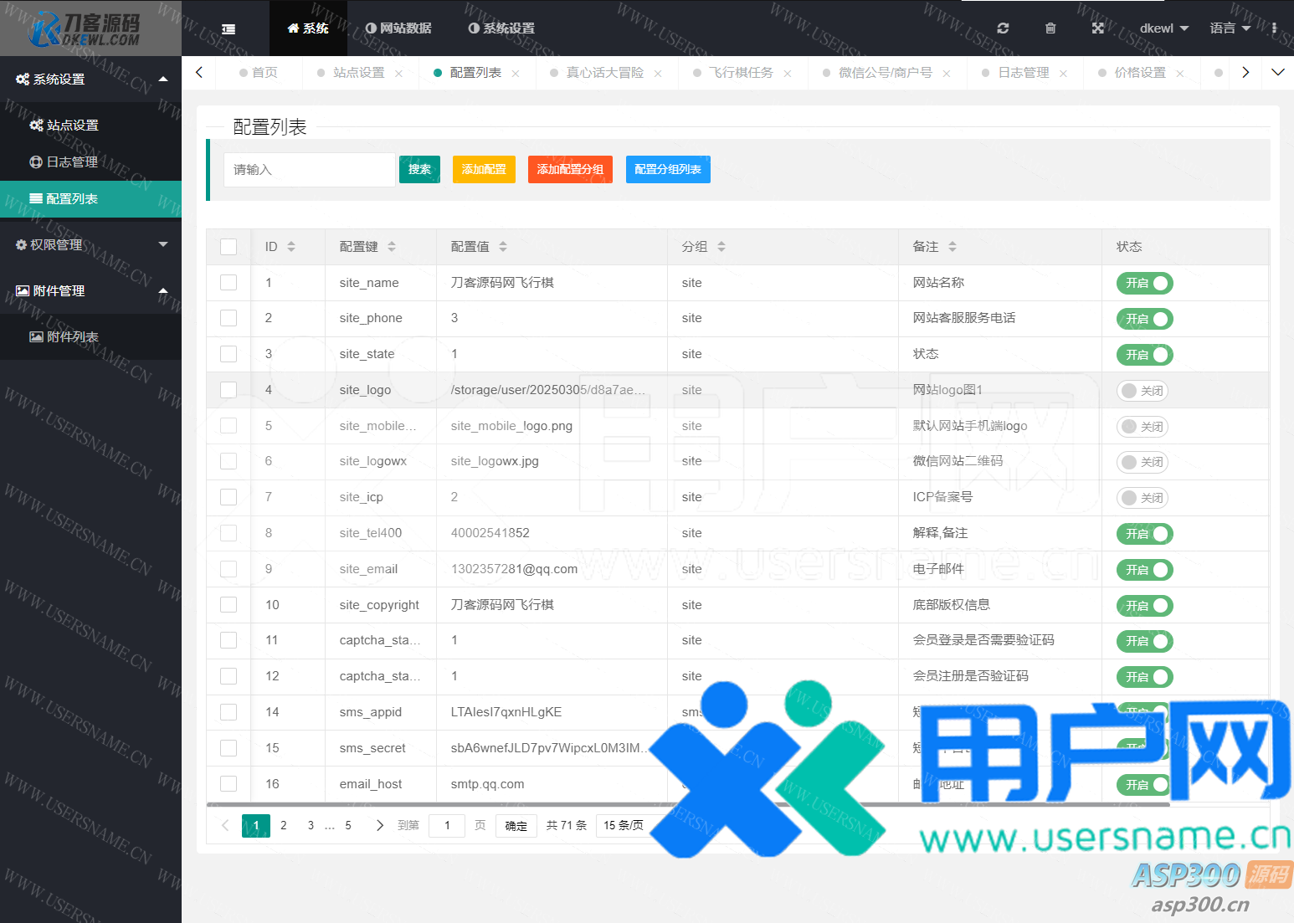Click the 搜索 search button
Screen dimensions: 1294x923
pos(419,169)
